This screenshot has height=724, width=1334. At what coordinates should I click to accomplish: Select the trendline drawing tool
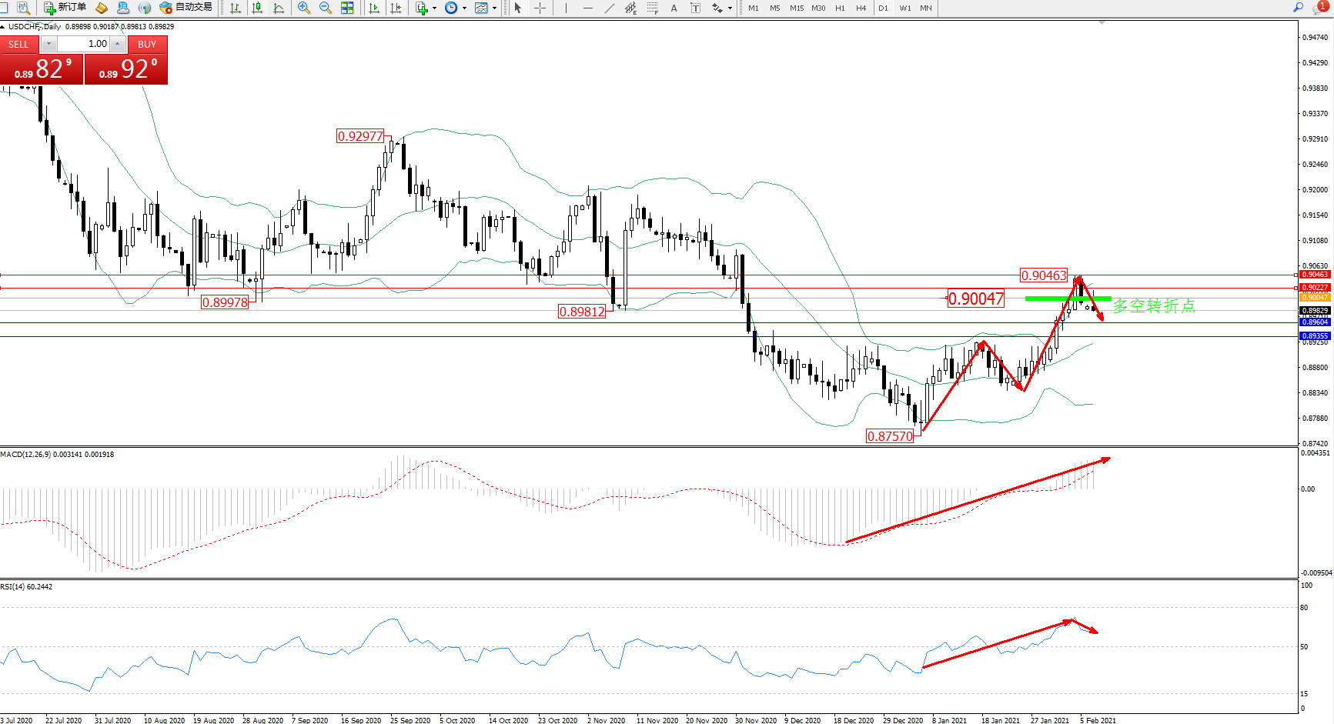click(x=610, y=8)
